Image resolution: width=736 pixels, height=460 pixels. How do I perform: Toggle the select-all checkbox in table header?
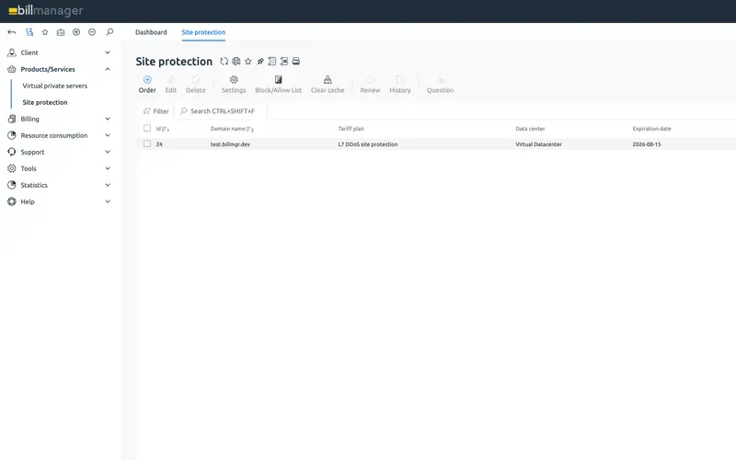(147, 128)
